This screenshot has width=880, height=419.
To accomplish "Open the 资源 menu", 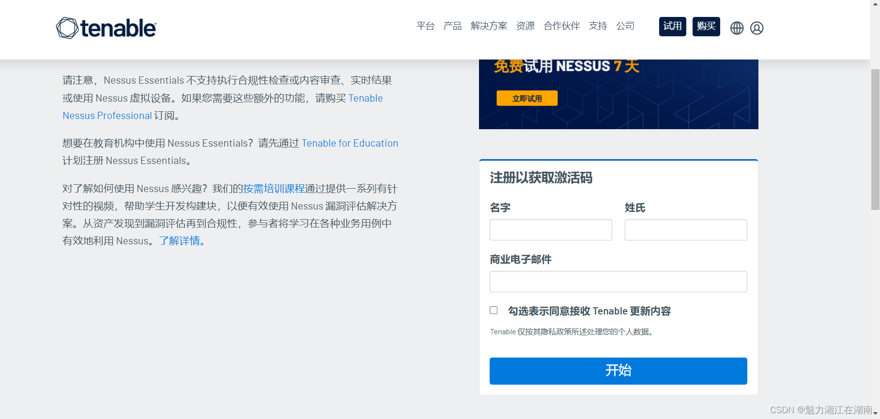I will click(525, 26).
